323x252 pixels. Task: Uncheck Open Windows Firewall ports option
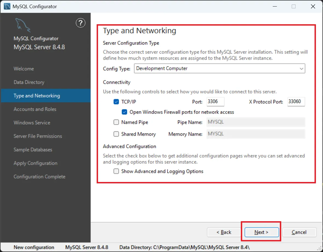pyautogui.click(x=125, y=112)
